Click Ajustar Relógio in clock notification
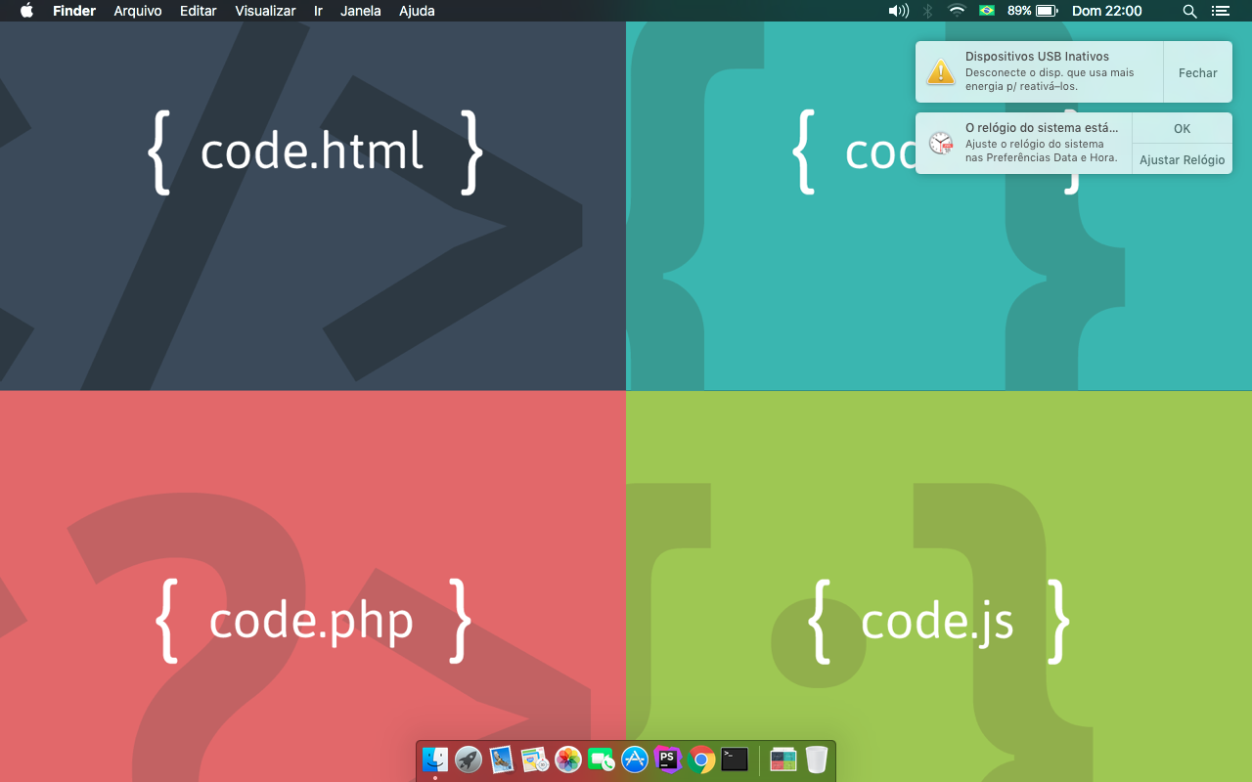Viewport: 1252px width, 782px height. point(1182,159)
